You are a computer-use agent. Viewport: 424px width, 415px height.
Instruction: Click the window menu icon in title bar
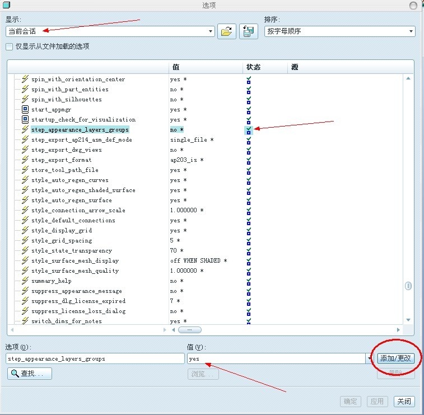coord(6,4)
